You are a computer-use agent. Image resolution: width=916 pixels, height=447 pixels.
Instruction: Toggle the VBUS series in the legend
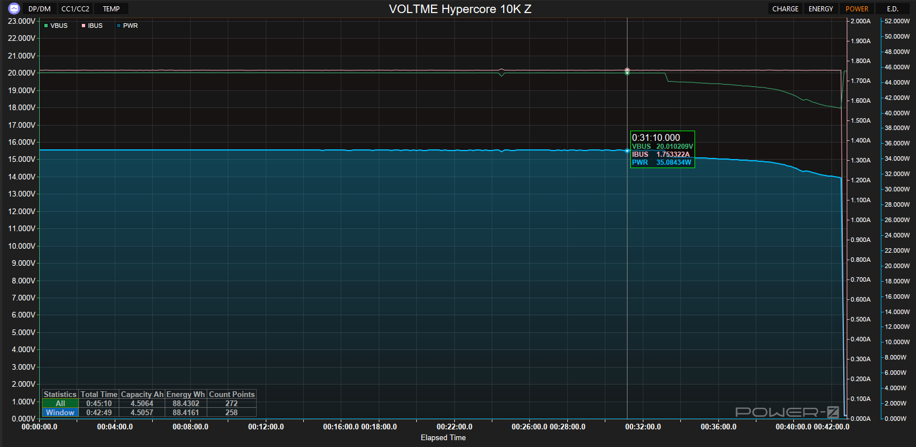(x=56, y=26)
